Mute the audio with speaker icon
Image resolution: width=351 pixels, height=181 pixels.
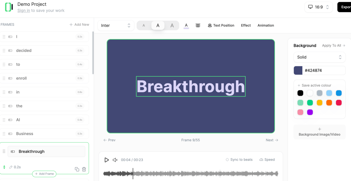click(115, 160)
